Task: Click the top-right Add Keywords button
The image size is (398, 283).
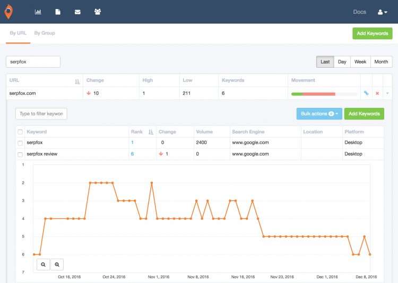Action: click(372, 33)
